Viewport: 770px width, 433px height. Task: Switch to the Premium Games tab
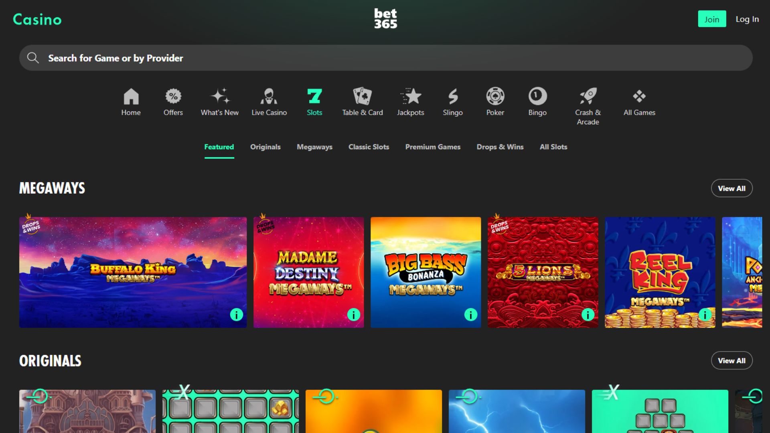(x=433, y=147)
